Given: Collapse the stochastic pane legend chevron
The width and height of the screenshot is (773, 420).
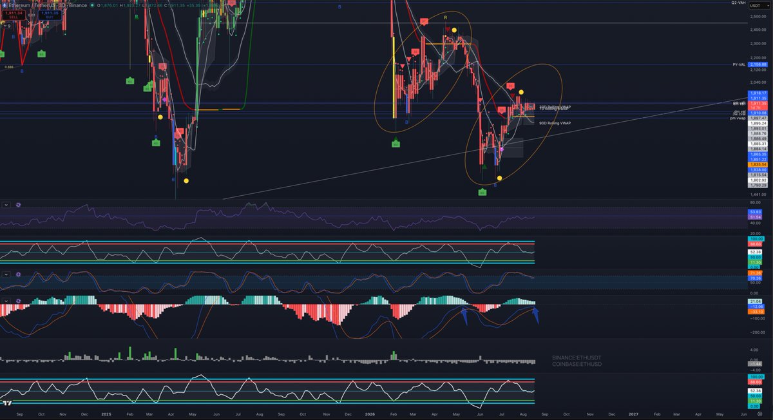Looking at the screenshot, I should [6, 274].
